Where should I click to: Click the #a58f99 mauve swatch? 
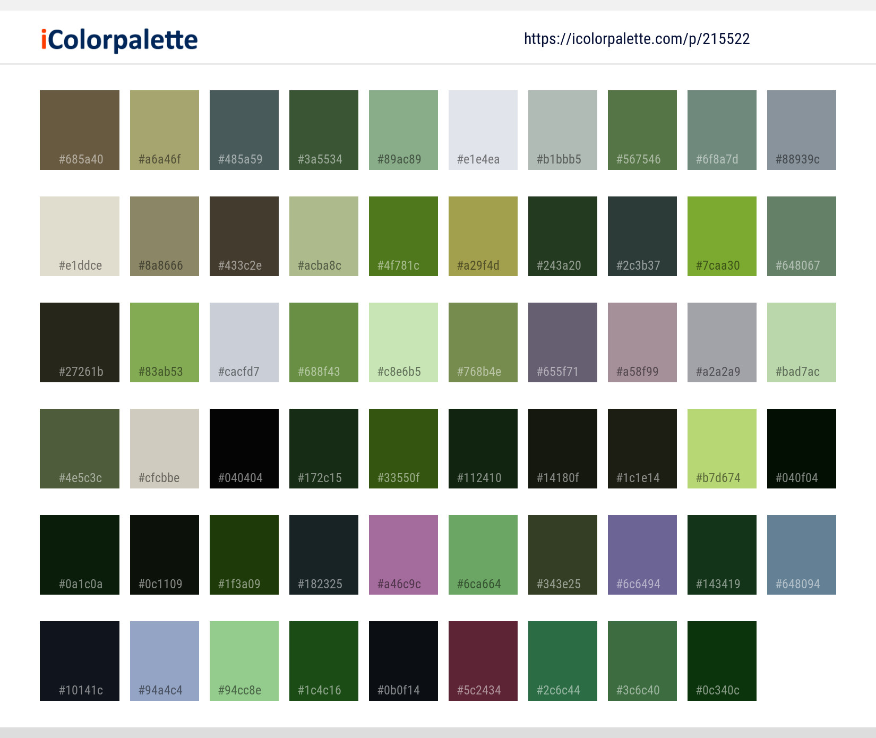pyautogui.click(x=642, y=342)
